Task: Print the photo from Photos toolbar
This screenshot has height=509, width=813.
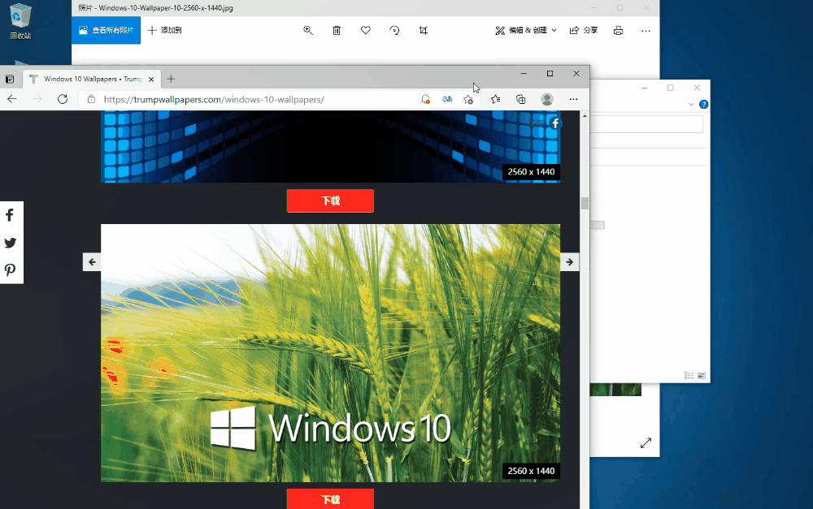Action: 618,31
